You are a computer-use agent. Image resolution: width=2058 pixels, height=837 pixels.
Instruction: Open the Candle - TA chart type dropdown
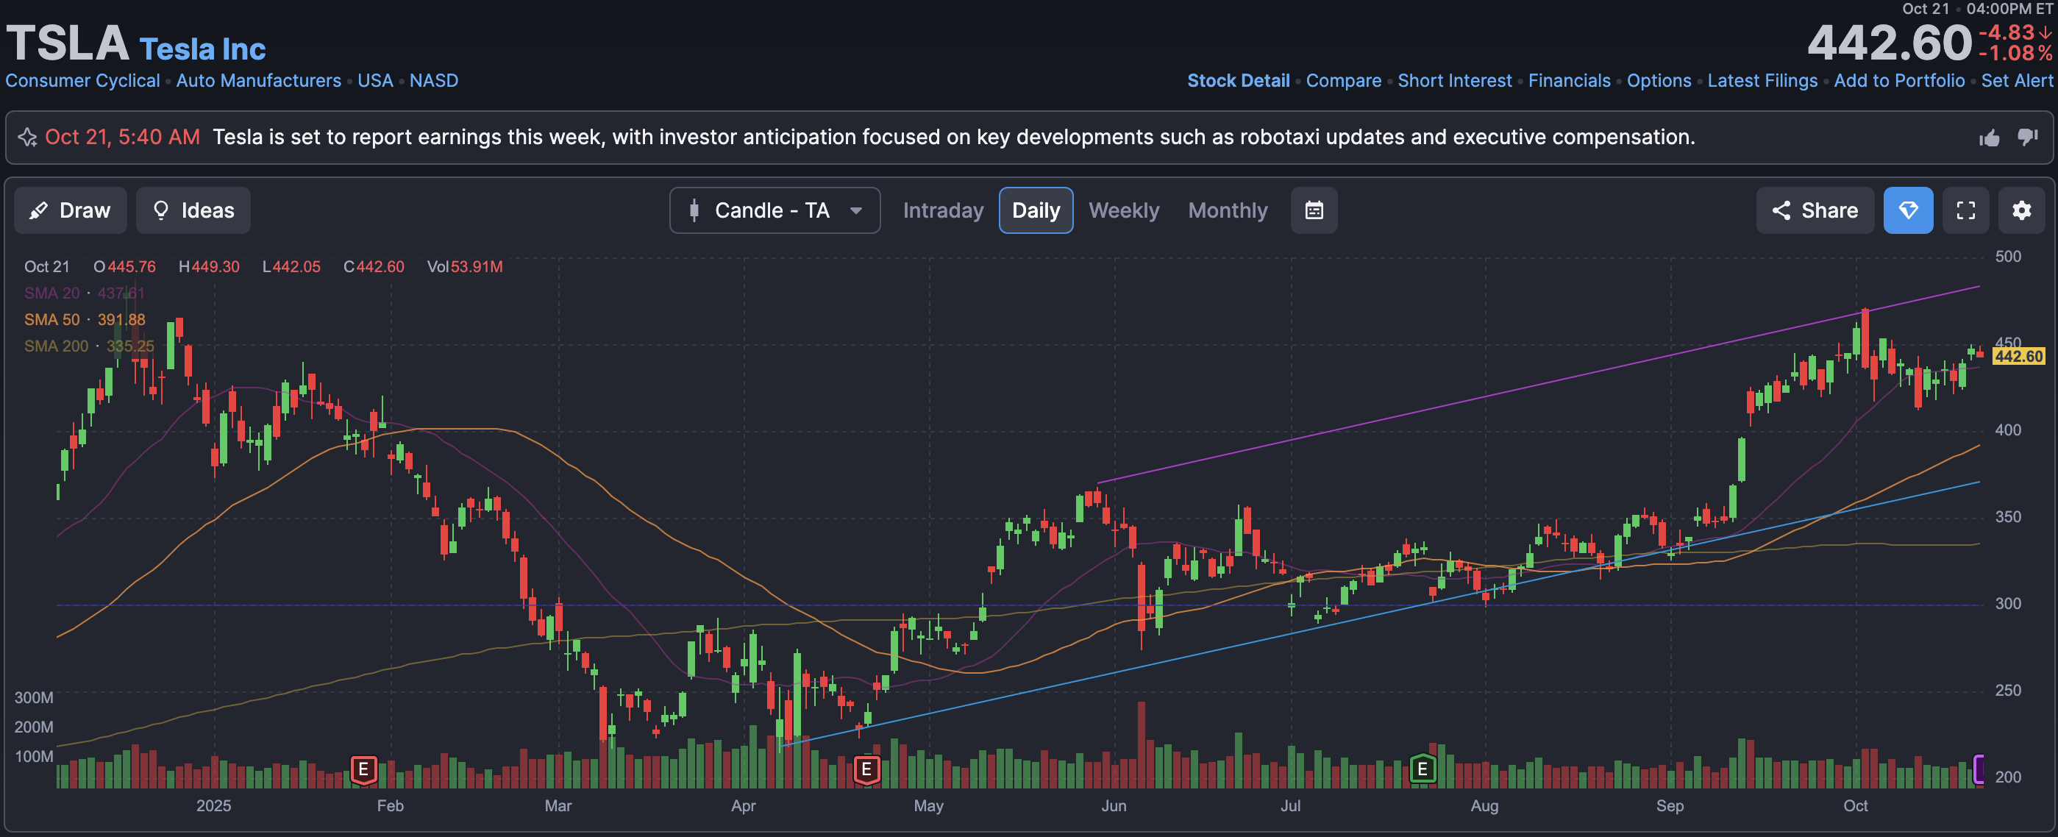[775, 210]
